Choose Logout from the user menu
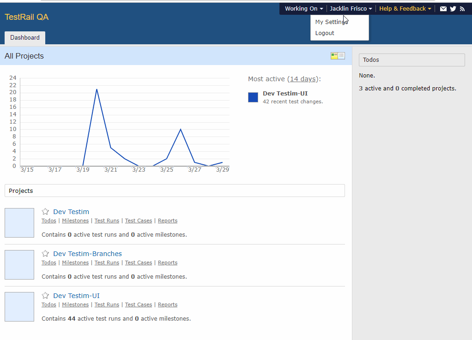 point(325,33)
